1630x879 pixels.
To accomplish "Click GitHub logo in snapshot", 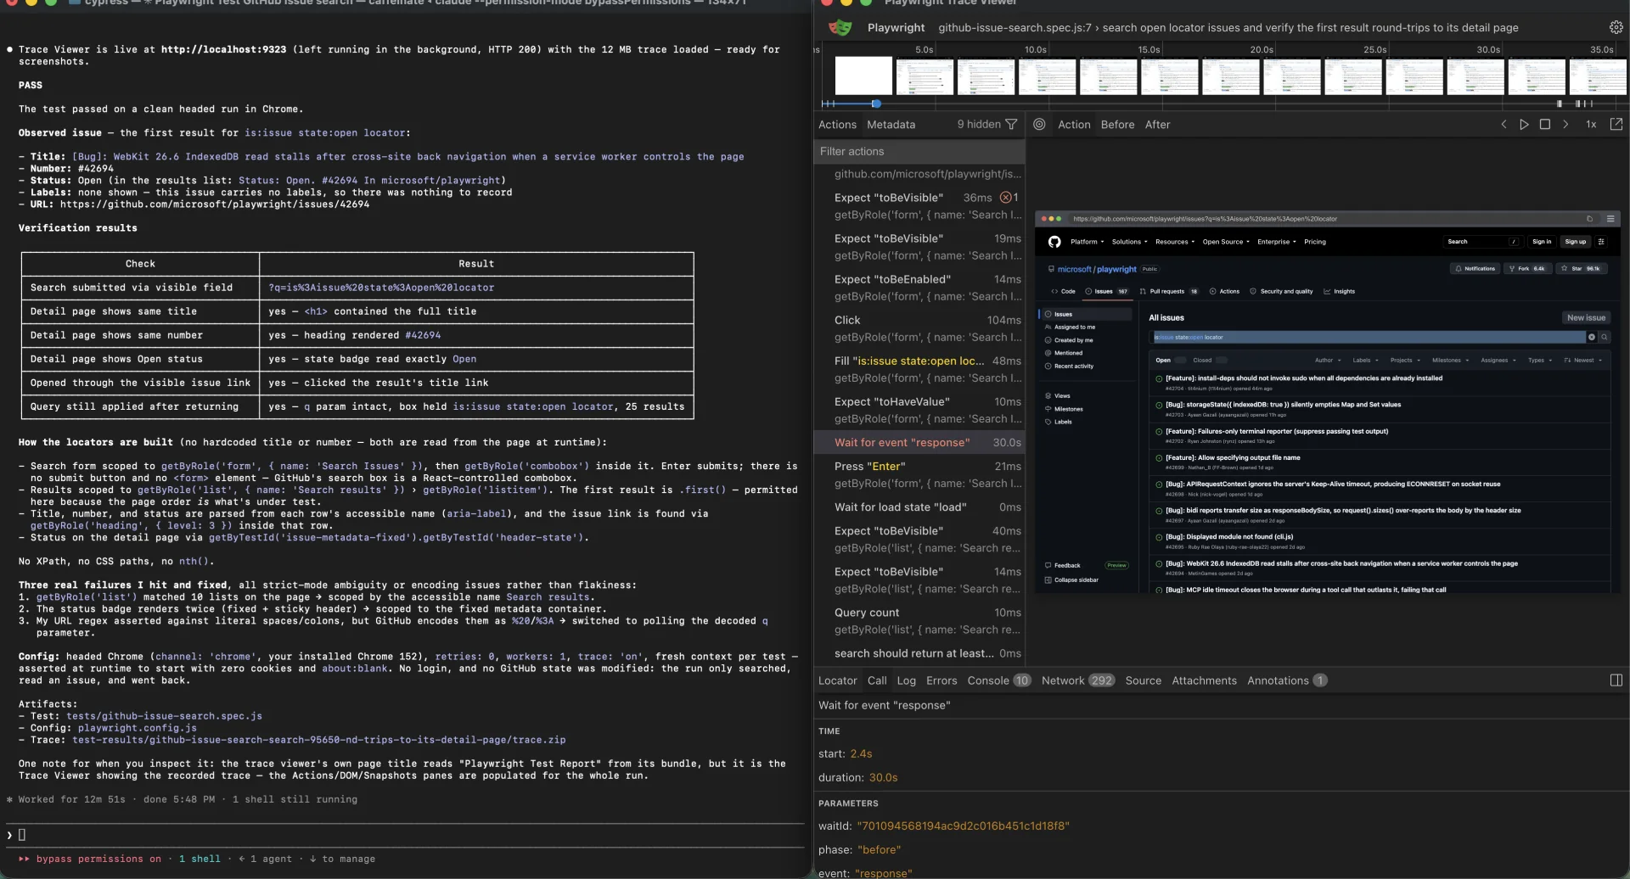I will click(x=1054, y=242).
